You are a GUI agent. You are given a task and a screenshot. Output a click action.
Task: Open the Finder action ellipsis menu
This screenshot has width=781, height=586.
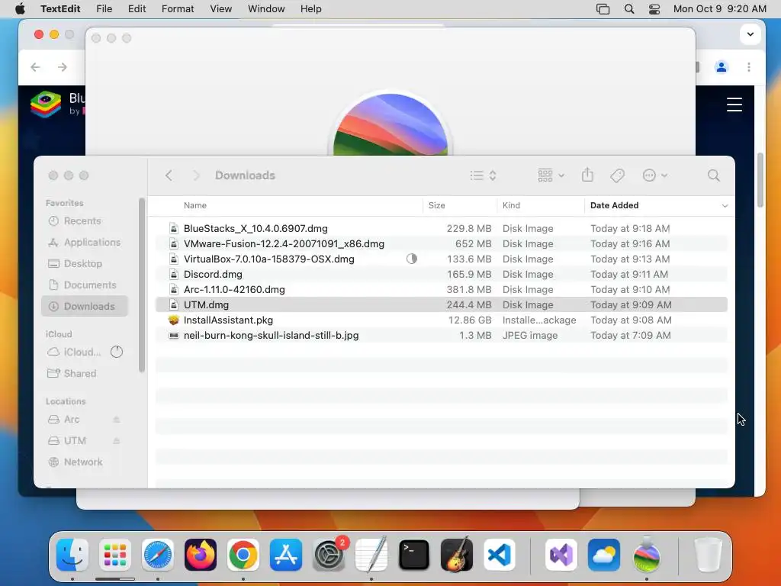pyautogui.click(x=655, y=175)
